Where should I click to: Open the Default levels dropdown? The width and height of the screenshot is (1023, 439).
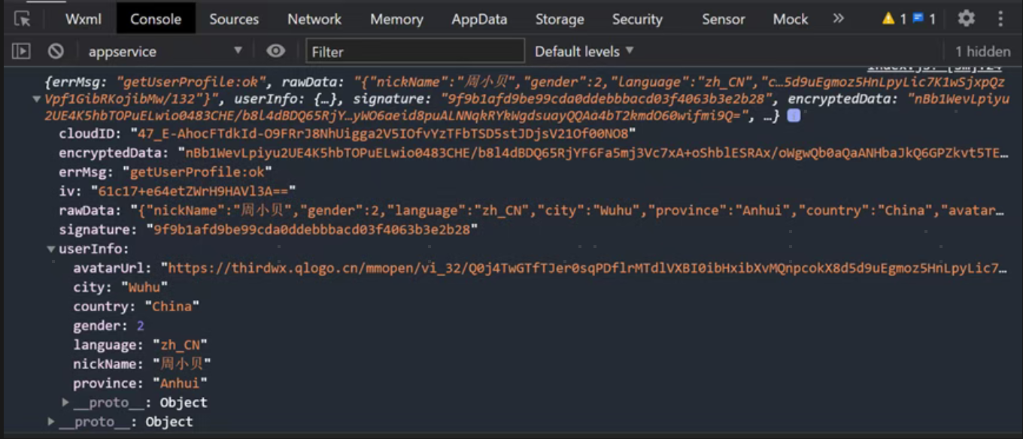pos(584,51)
